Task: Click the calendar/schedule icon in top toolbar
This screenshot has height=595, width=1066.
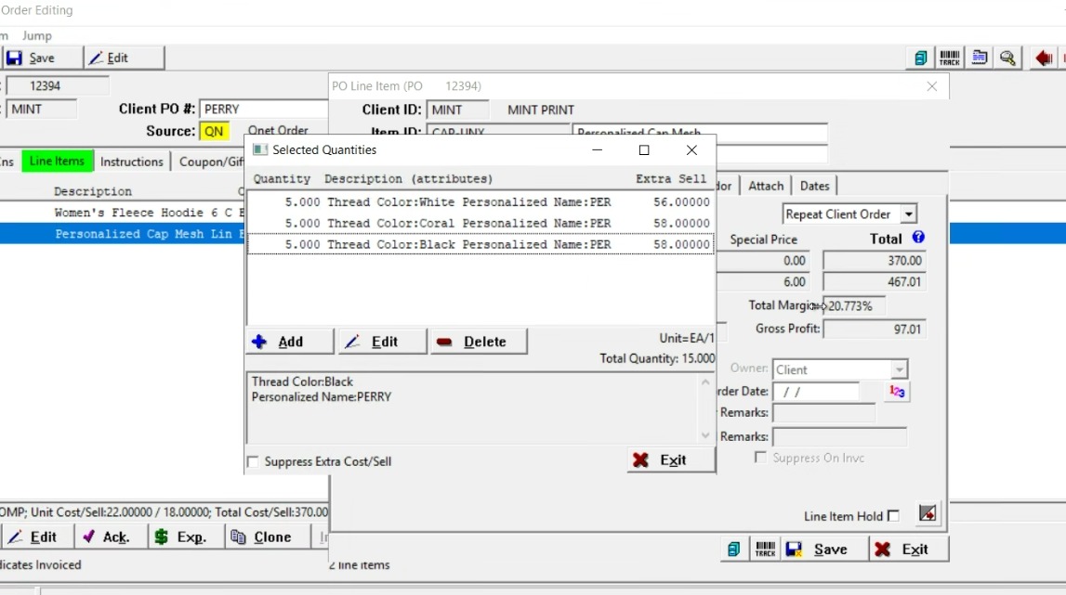Action: [x=979, y=58]
